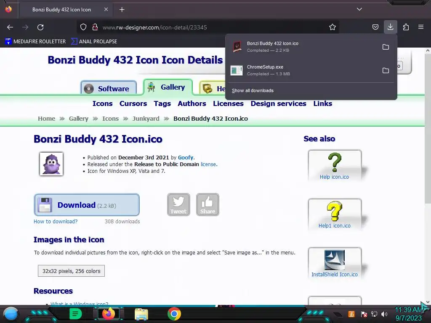431x323 pixels.
Task: Click the browser back arrow
Action: pos(10,27)
